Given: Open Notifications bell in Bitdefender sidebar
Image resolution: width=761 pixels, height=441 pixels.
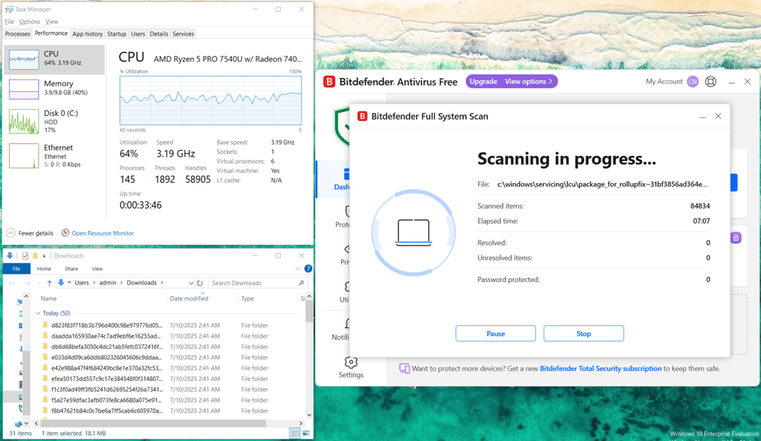Looking at the screenshot, I should (x=348, y=324).
